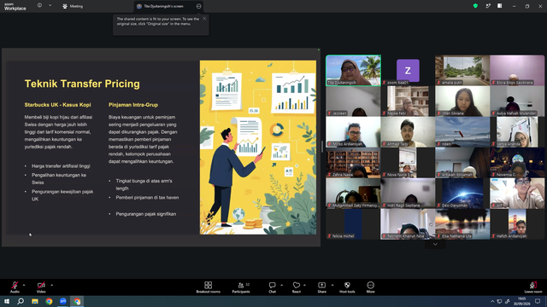
Task: Open the More options icon
Action: 370,286
